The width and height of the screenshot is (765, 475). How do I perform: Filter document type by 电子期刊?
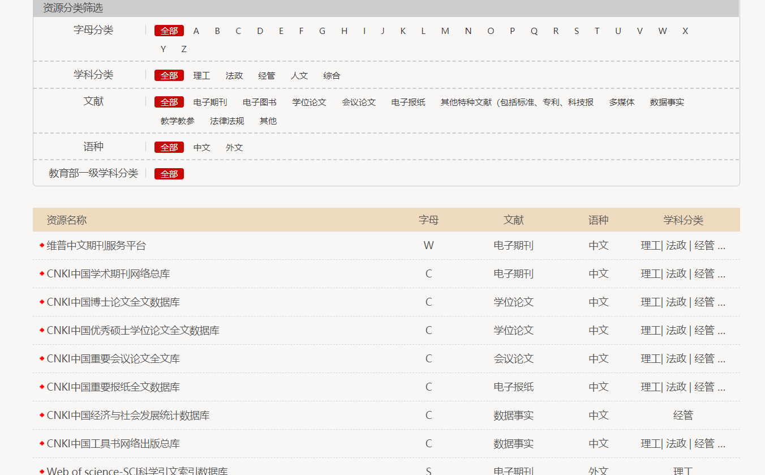210,102
